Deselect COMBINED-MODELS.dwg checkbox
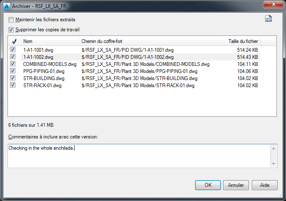The height and width of the screenshot is (201, 286). [13, 64]
